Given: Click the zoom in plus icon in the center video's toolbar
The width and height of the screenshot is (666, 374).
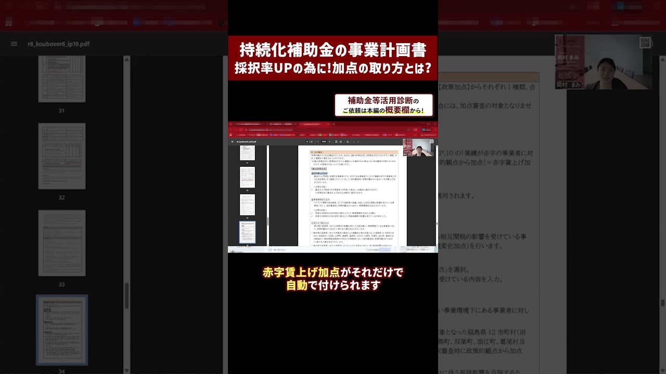Looking at the screenshot, I should coord(329,141).
